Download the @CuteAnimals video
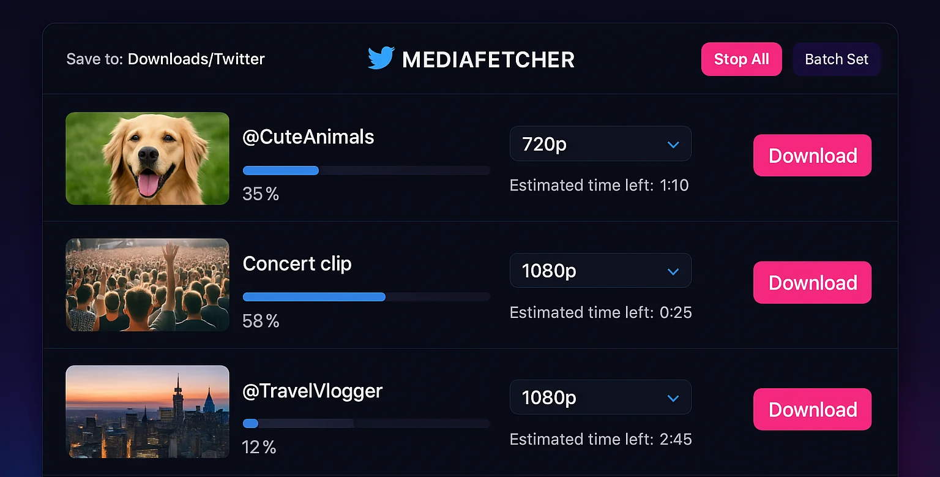This screenshot has width=940, height=477. click(812, 156)
